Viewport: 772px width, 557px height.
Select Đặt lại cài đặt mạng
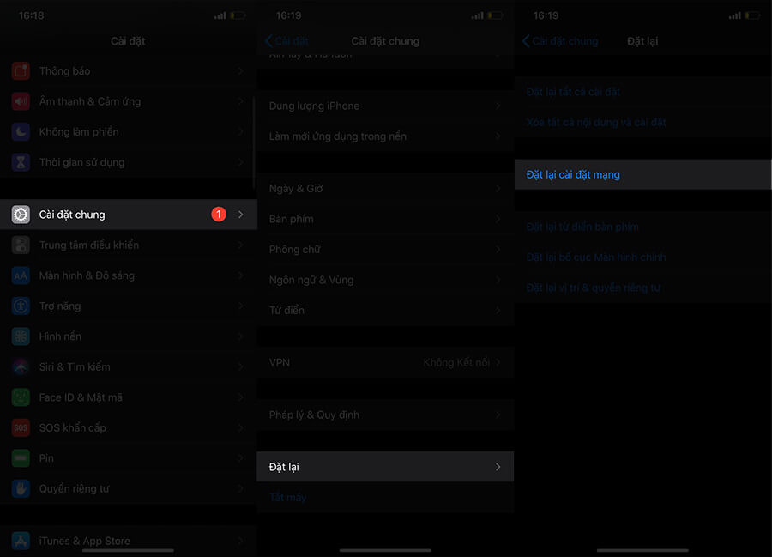pos(573,175)
